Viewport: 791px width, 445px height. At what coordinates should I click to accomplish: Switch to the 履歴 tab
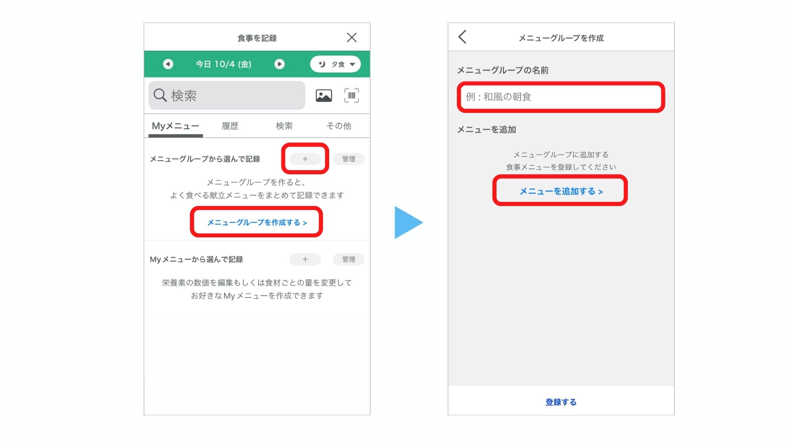[230, 126]
